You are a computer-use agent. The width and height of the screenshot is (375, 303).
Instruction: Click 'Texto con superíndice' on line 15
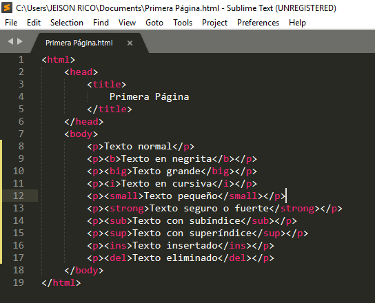coord(192,233)
